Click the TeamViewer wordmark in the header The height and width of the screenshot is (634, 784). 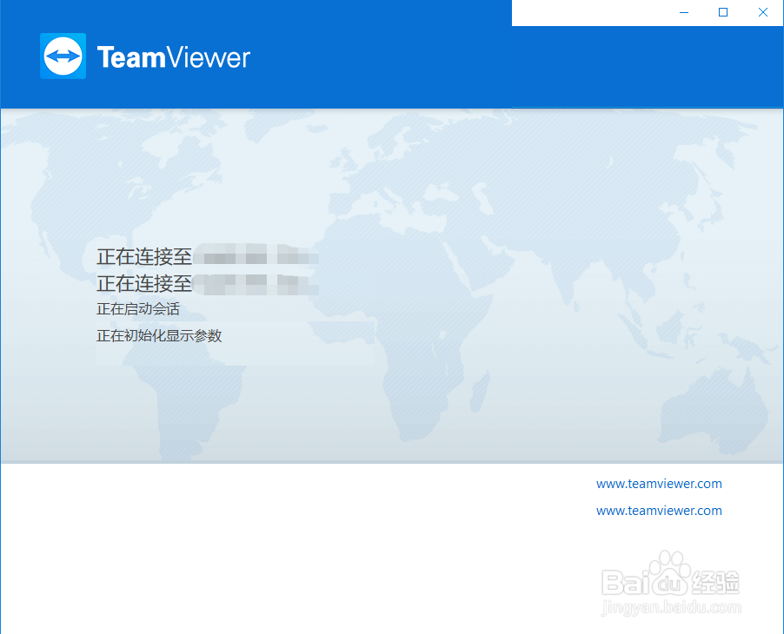(174, 57)
